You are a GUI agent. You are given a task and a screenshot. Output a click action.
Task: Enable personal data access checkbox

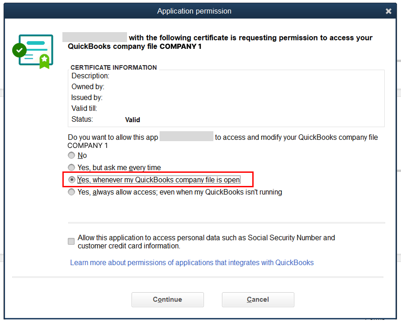tap(71, 242)
